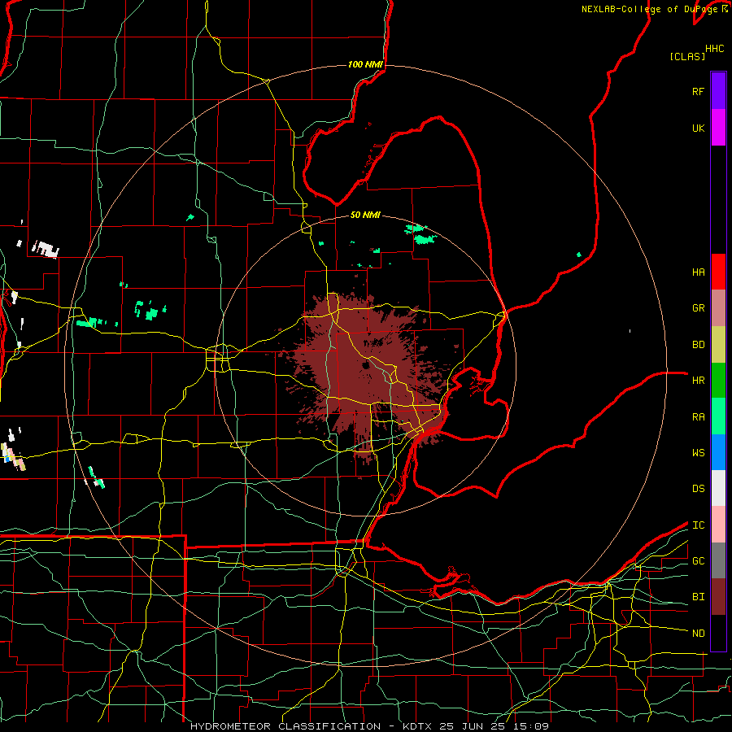Click the DS legend label
This screenshot has width=732, height=732.
tap(698, 489)
